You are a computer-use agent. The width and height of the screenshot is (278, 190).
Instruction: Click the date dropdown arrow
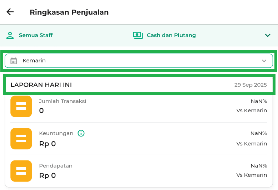264,61
